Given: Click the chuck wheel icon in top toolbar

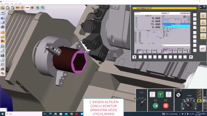Looking at the screenshot, I should tap(7, 8).
